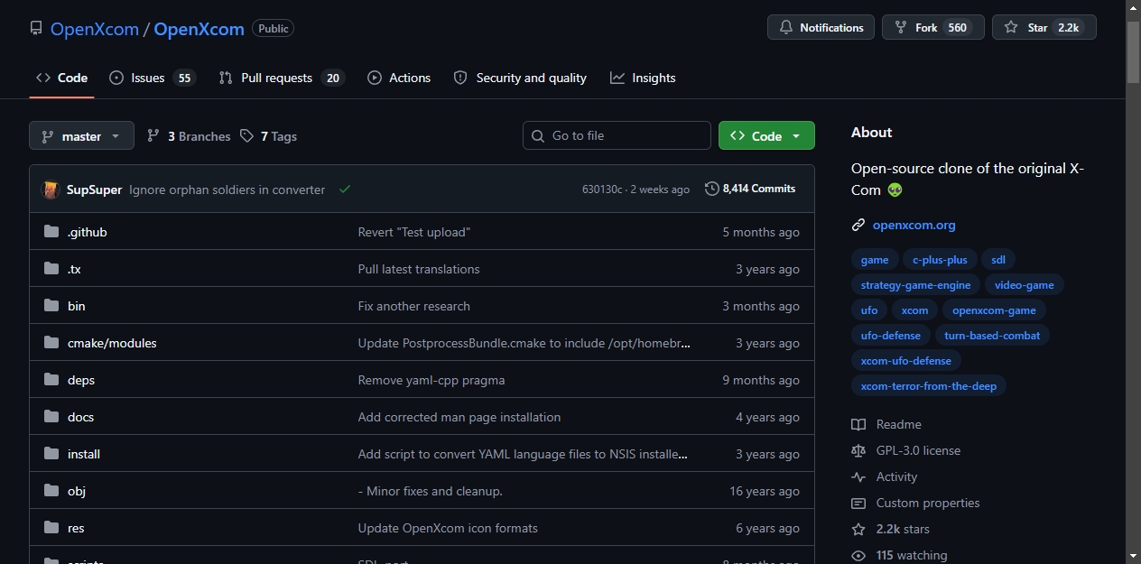
Task: Click the folder icon for install
Action: [51, 454]
